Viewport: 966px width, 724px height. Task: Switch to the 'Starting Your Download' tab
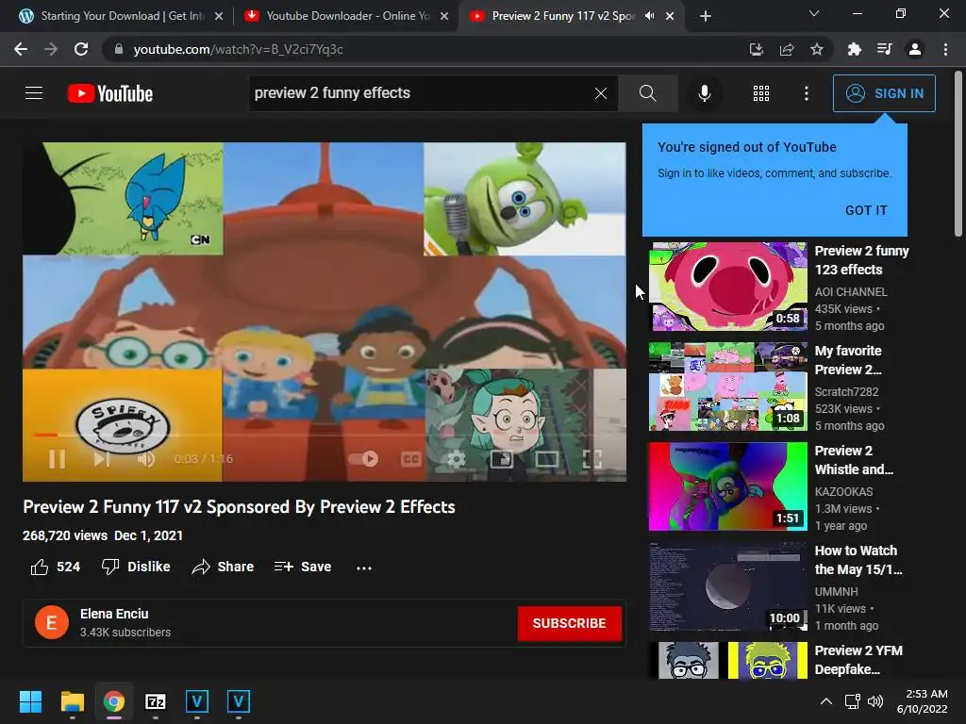pyautogui.click(x=122, y=16)
